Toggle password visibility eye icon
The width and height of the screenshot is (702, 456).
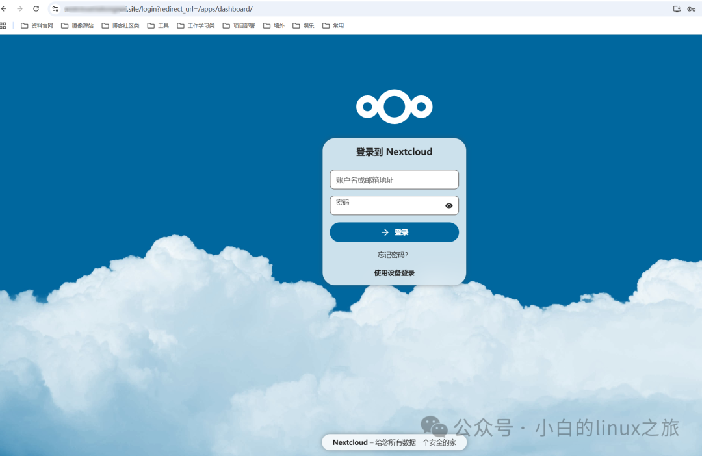coord(448,206)
